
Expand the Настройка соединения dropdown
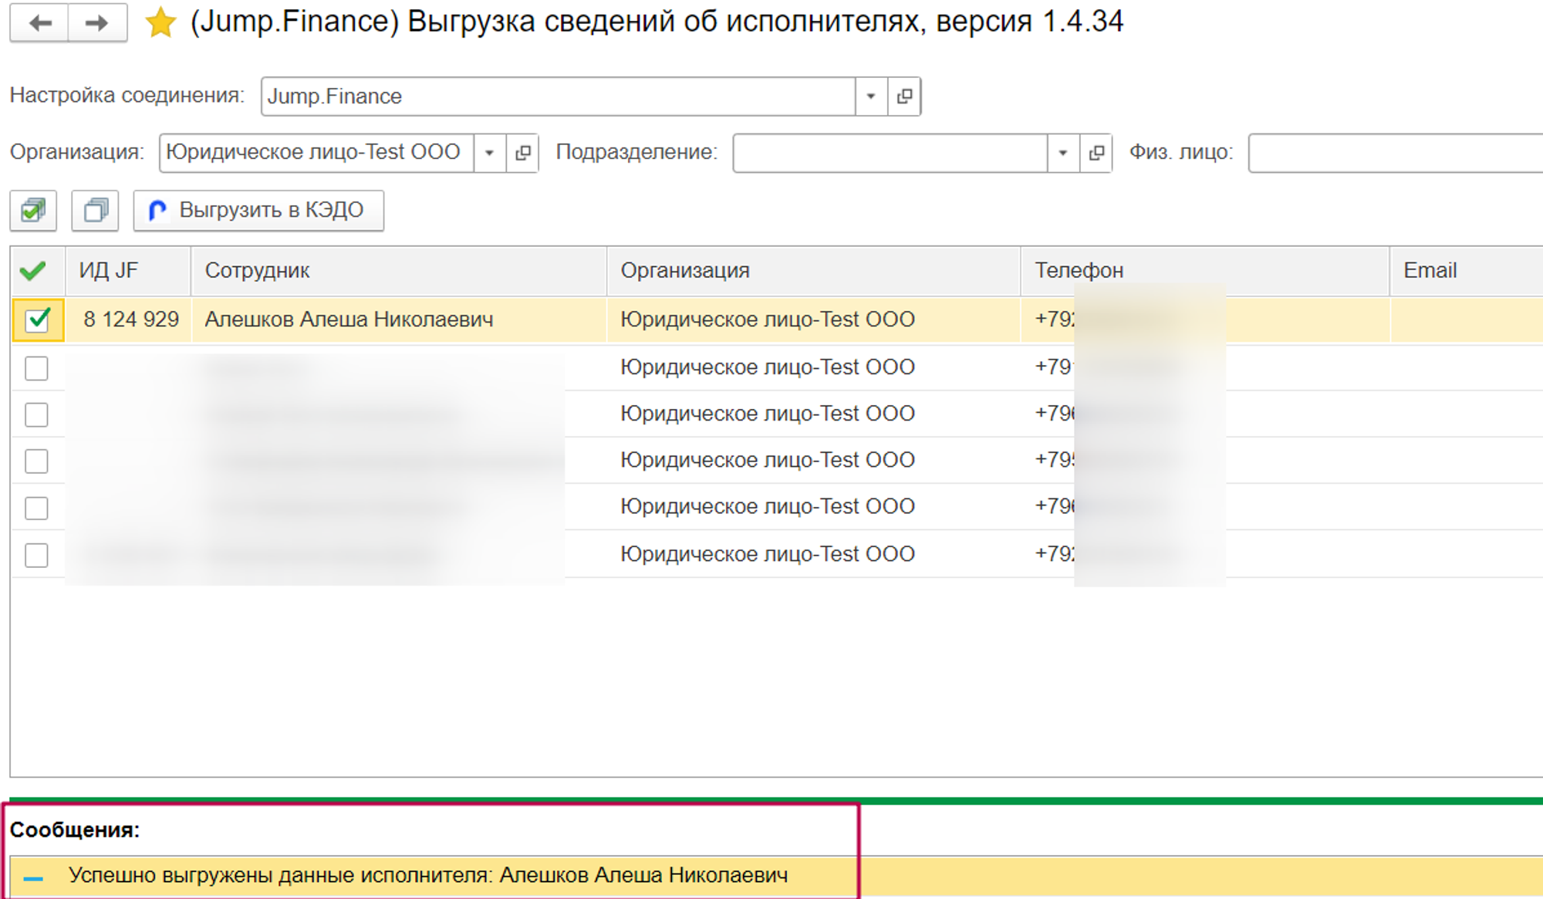point(871,96)
